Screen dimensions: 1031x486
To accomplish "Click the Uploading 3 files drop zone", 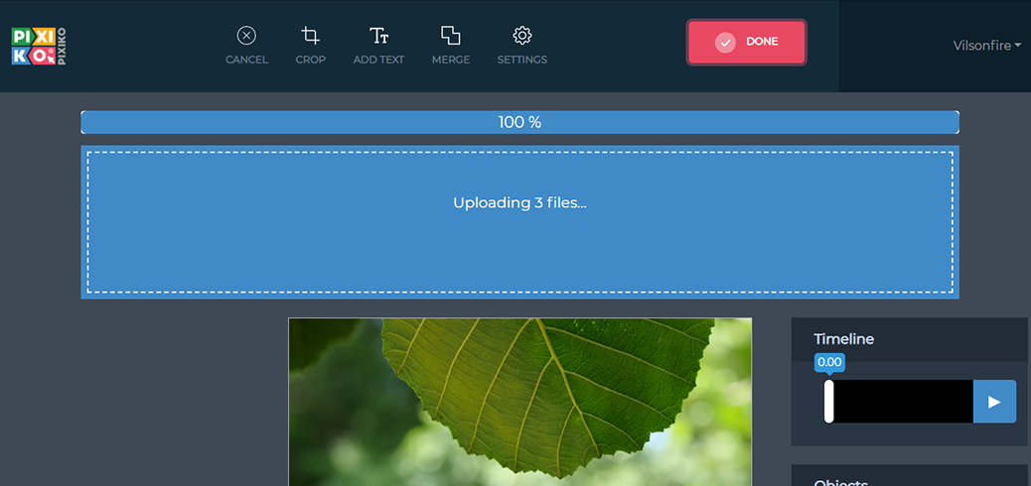I will [519, 222].
